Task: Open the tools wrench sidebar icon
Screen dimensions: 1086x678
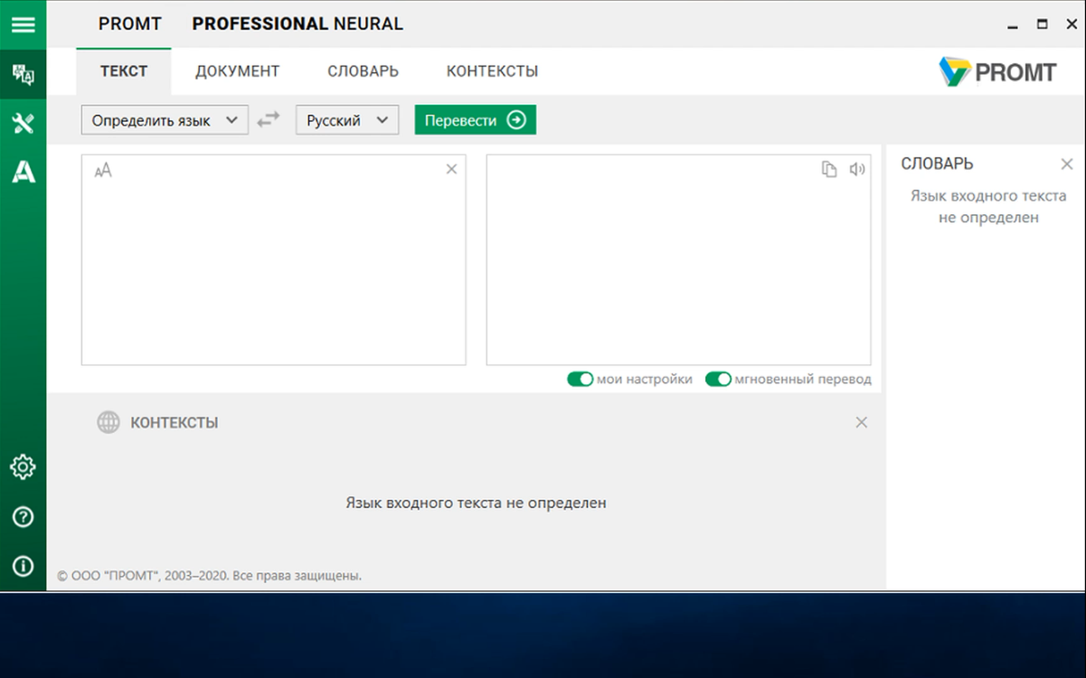Action: [x=23, y=124]
